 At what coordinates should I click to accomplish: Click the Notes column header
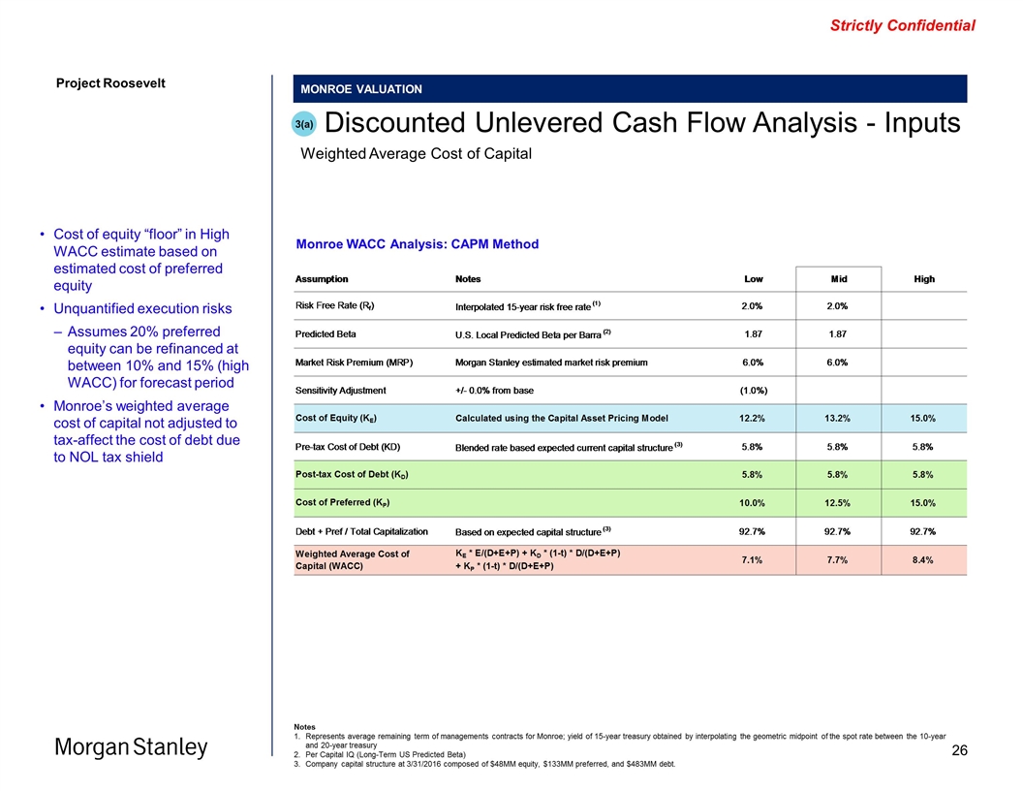[468, 278]
